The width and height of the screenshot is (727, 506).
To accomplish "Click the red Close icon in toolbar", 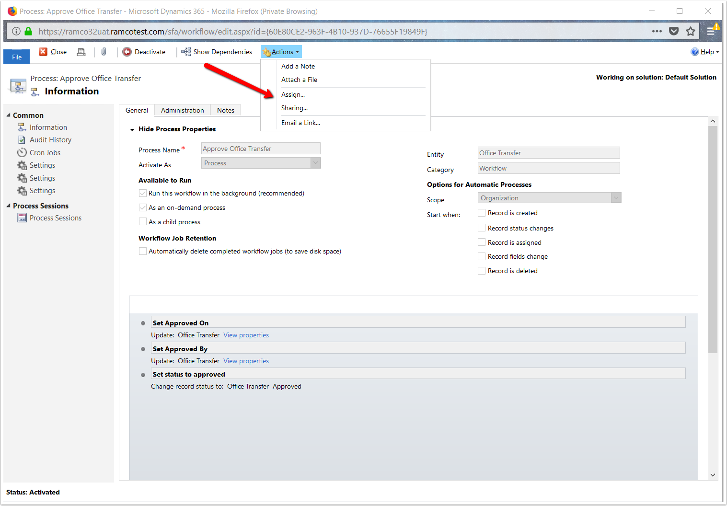I will pyautogui.click(x=43, y=52).
